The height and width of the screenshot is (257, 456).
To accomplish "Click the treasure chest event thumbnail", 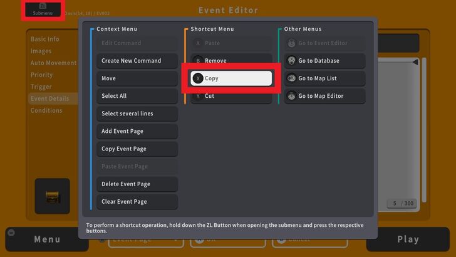I will tap(52, 196).
